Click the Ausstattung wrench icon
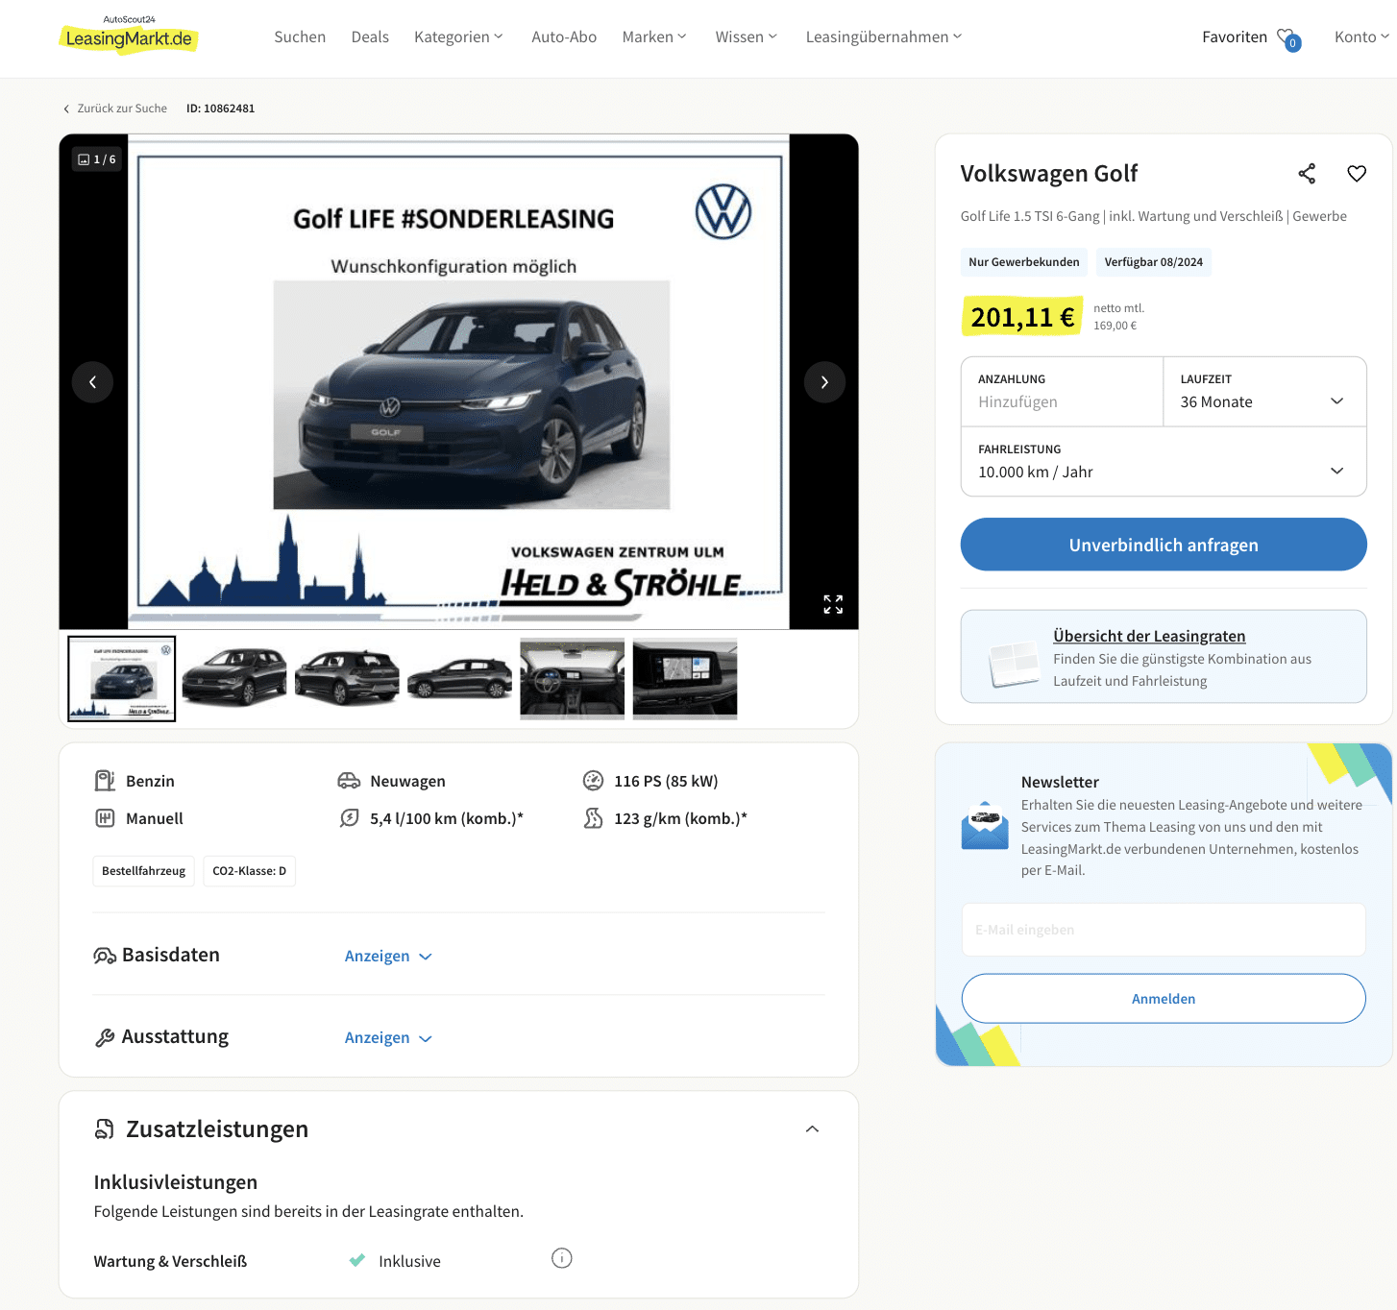1397x1310 pixels. point(105,1037)
